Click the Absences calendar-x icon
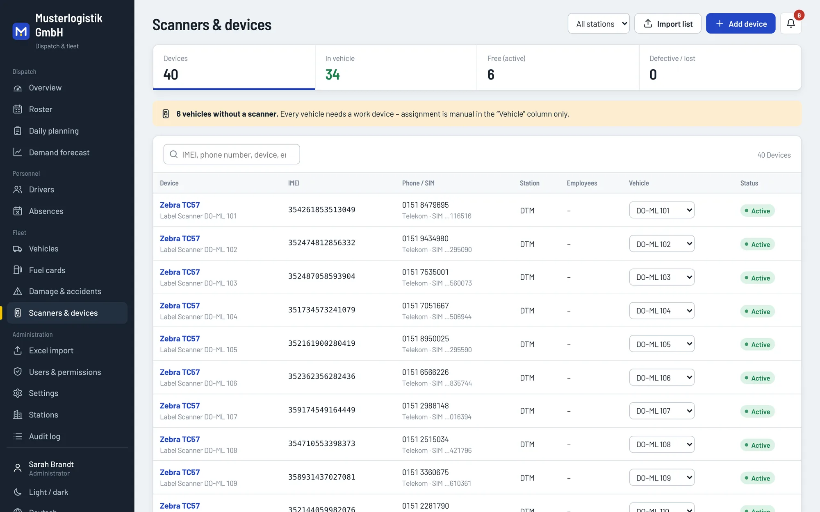 point(18,211)
